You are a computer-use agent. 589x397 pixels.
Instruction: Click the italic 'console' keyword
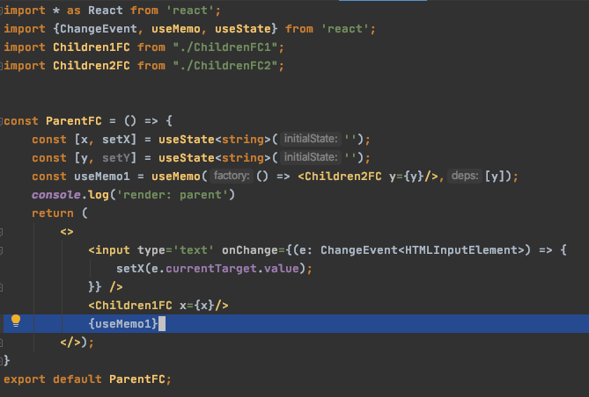coord(56,195)
